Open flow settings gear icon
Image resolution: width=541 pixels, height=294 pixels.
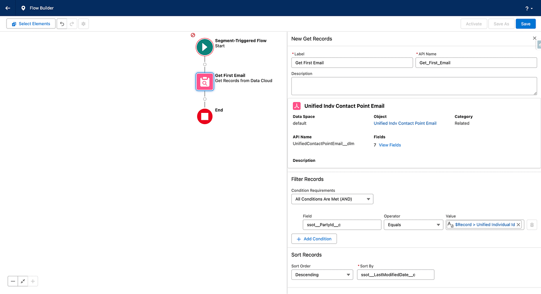(x=83, y=24)
